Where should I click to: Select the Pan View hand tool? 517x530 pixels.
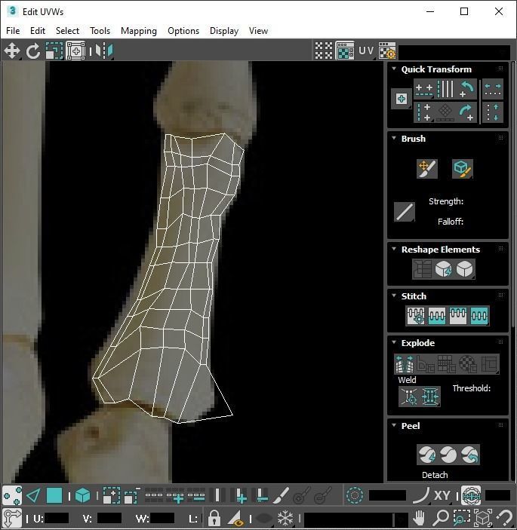click(420, 517)
